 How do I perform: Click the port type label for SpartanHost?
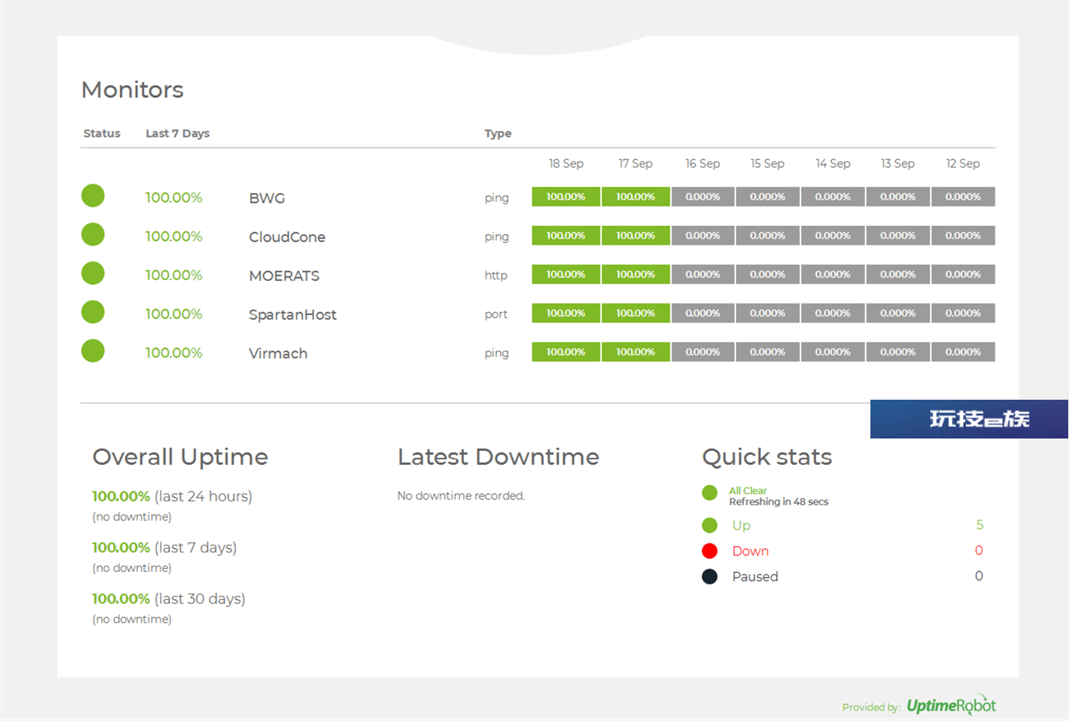[496, 314]
